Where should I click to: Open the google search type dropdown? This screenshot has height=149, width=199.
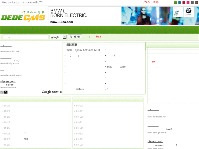point(58,37)
